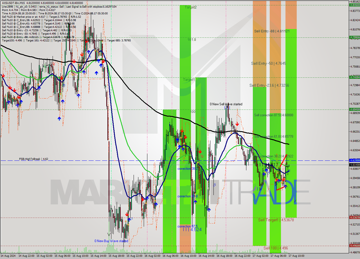
Task: Click the 'Sell 100 | 4.496' red label
Action: point(276,248)
